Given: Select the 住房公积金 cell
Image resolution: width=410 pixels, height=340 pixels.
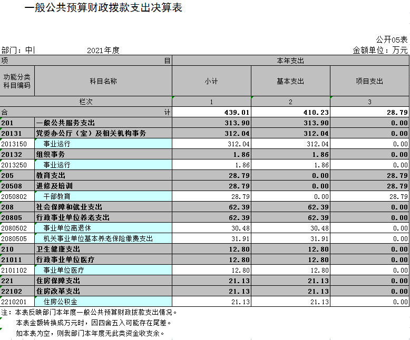Looking at the screenshot, I should 103,302.
